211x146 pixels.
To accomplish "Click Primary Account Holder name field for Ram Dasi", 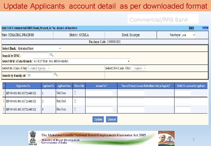I will pyautogui.click(x=131, y=101).
